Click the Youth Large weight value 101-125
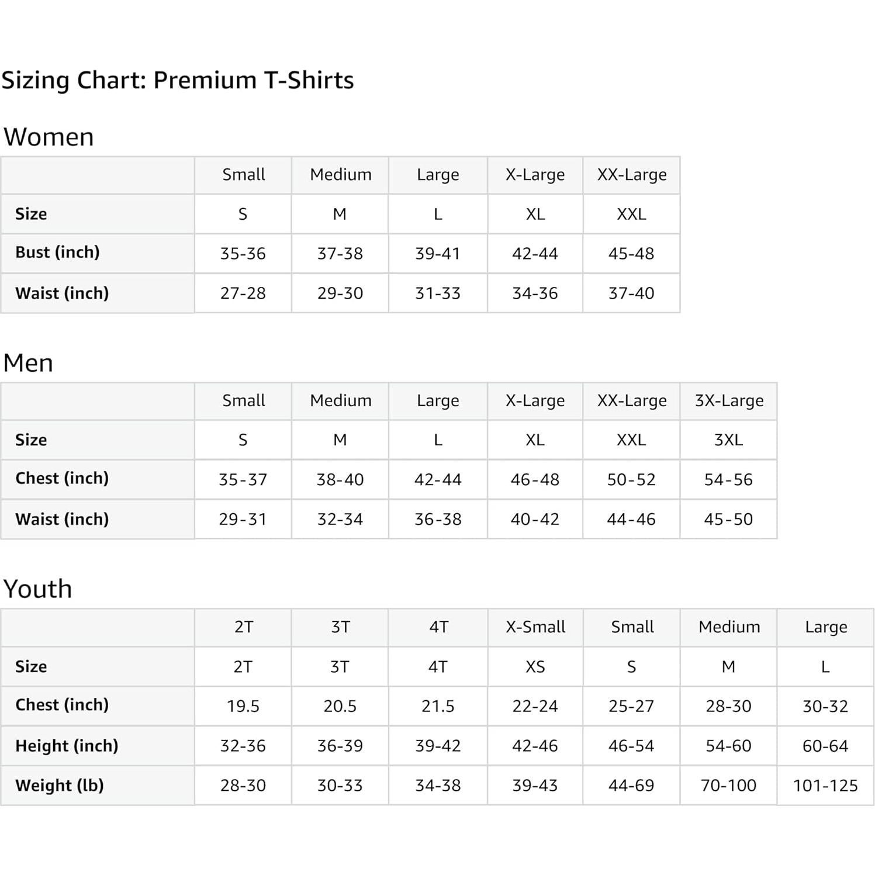The height and width of the screenshot is (875, 875). pos(825,786)
